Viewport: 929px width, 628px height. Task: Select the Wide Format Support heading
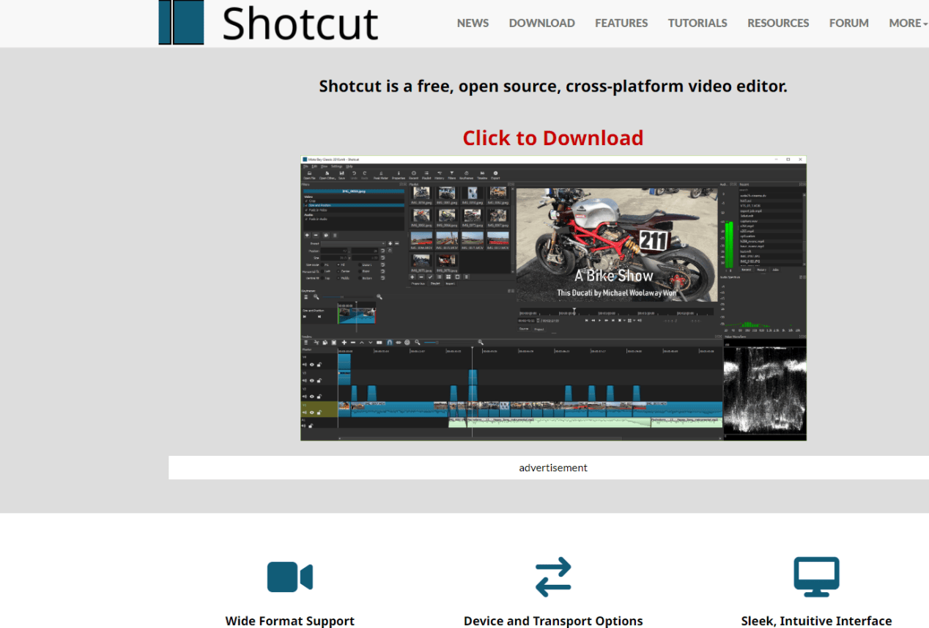[290, 621]
